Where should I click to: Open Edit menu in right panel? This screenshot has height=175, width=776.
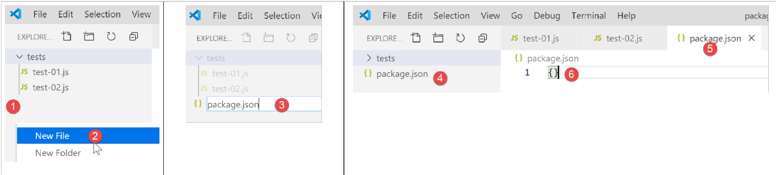tap(414, 16)
